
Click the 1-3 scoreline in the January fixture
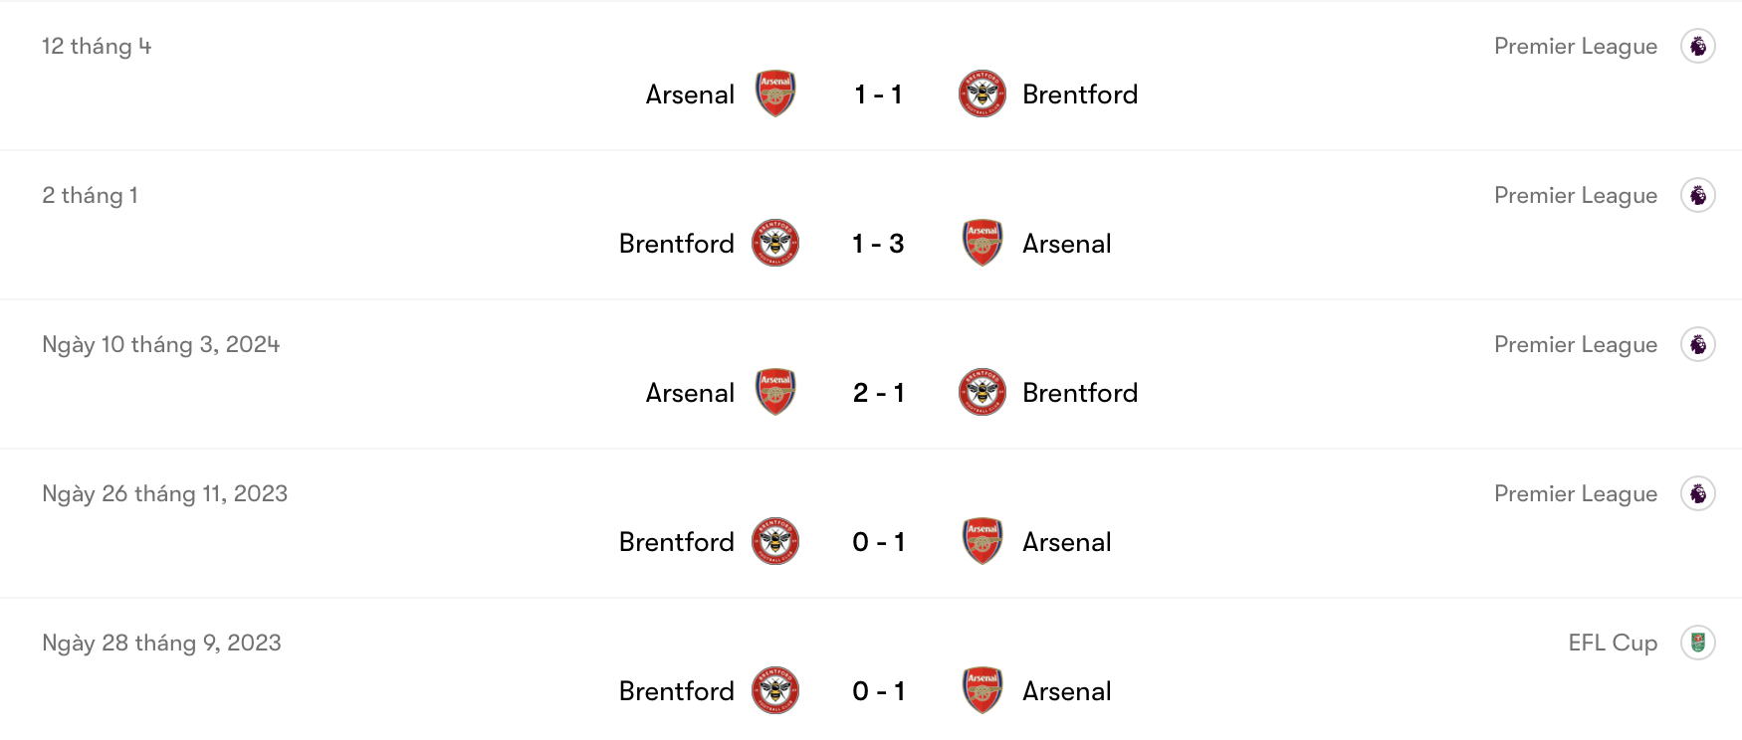878,243
